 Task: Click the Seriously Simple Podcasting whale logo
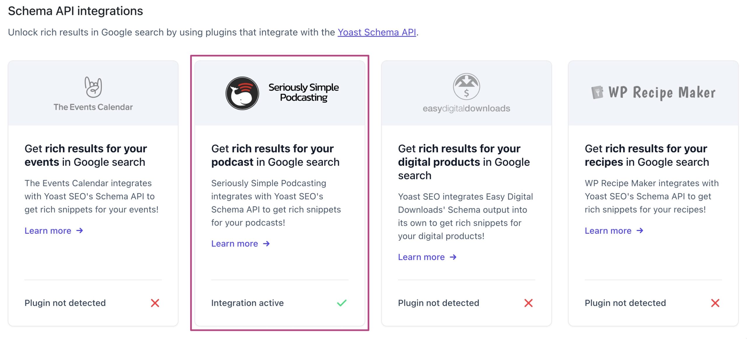[242, 93]
